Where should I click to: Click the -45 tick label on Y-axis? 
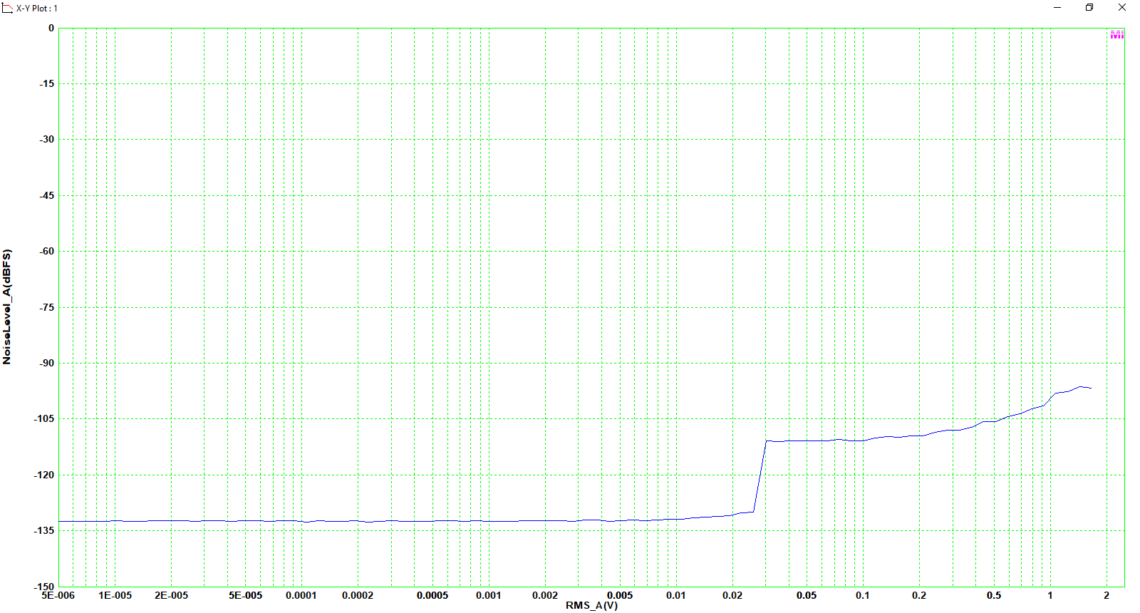point(47,195)
